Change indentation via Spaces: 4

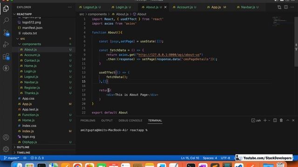210,158
